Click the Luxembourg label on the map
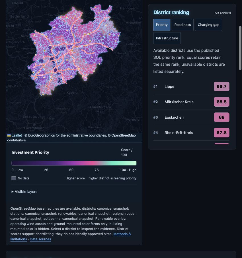 [x=34, y=128]
